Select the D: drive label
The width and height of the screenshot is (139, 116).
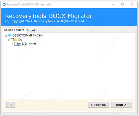click(x=20, y=40)
